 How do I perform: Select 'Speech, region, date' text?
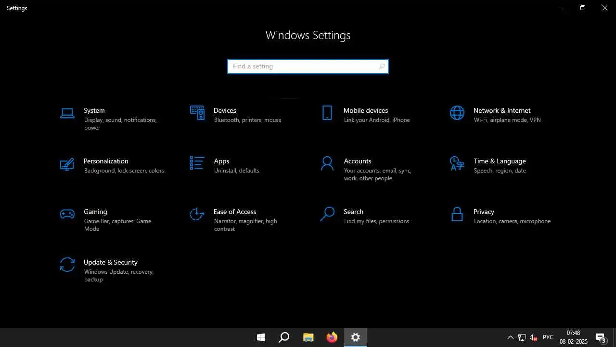[x=500, y=171]
